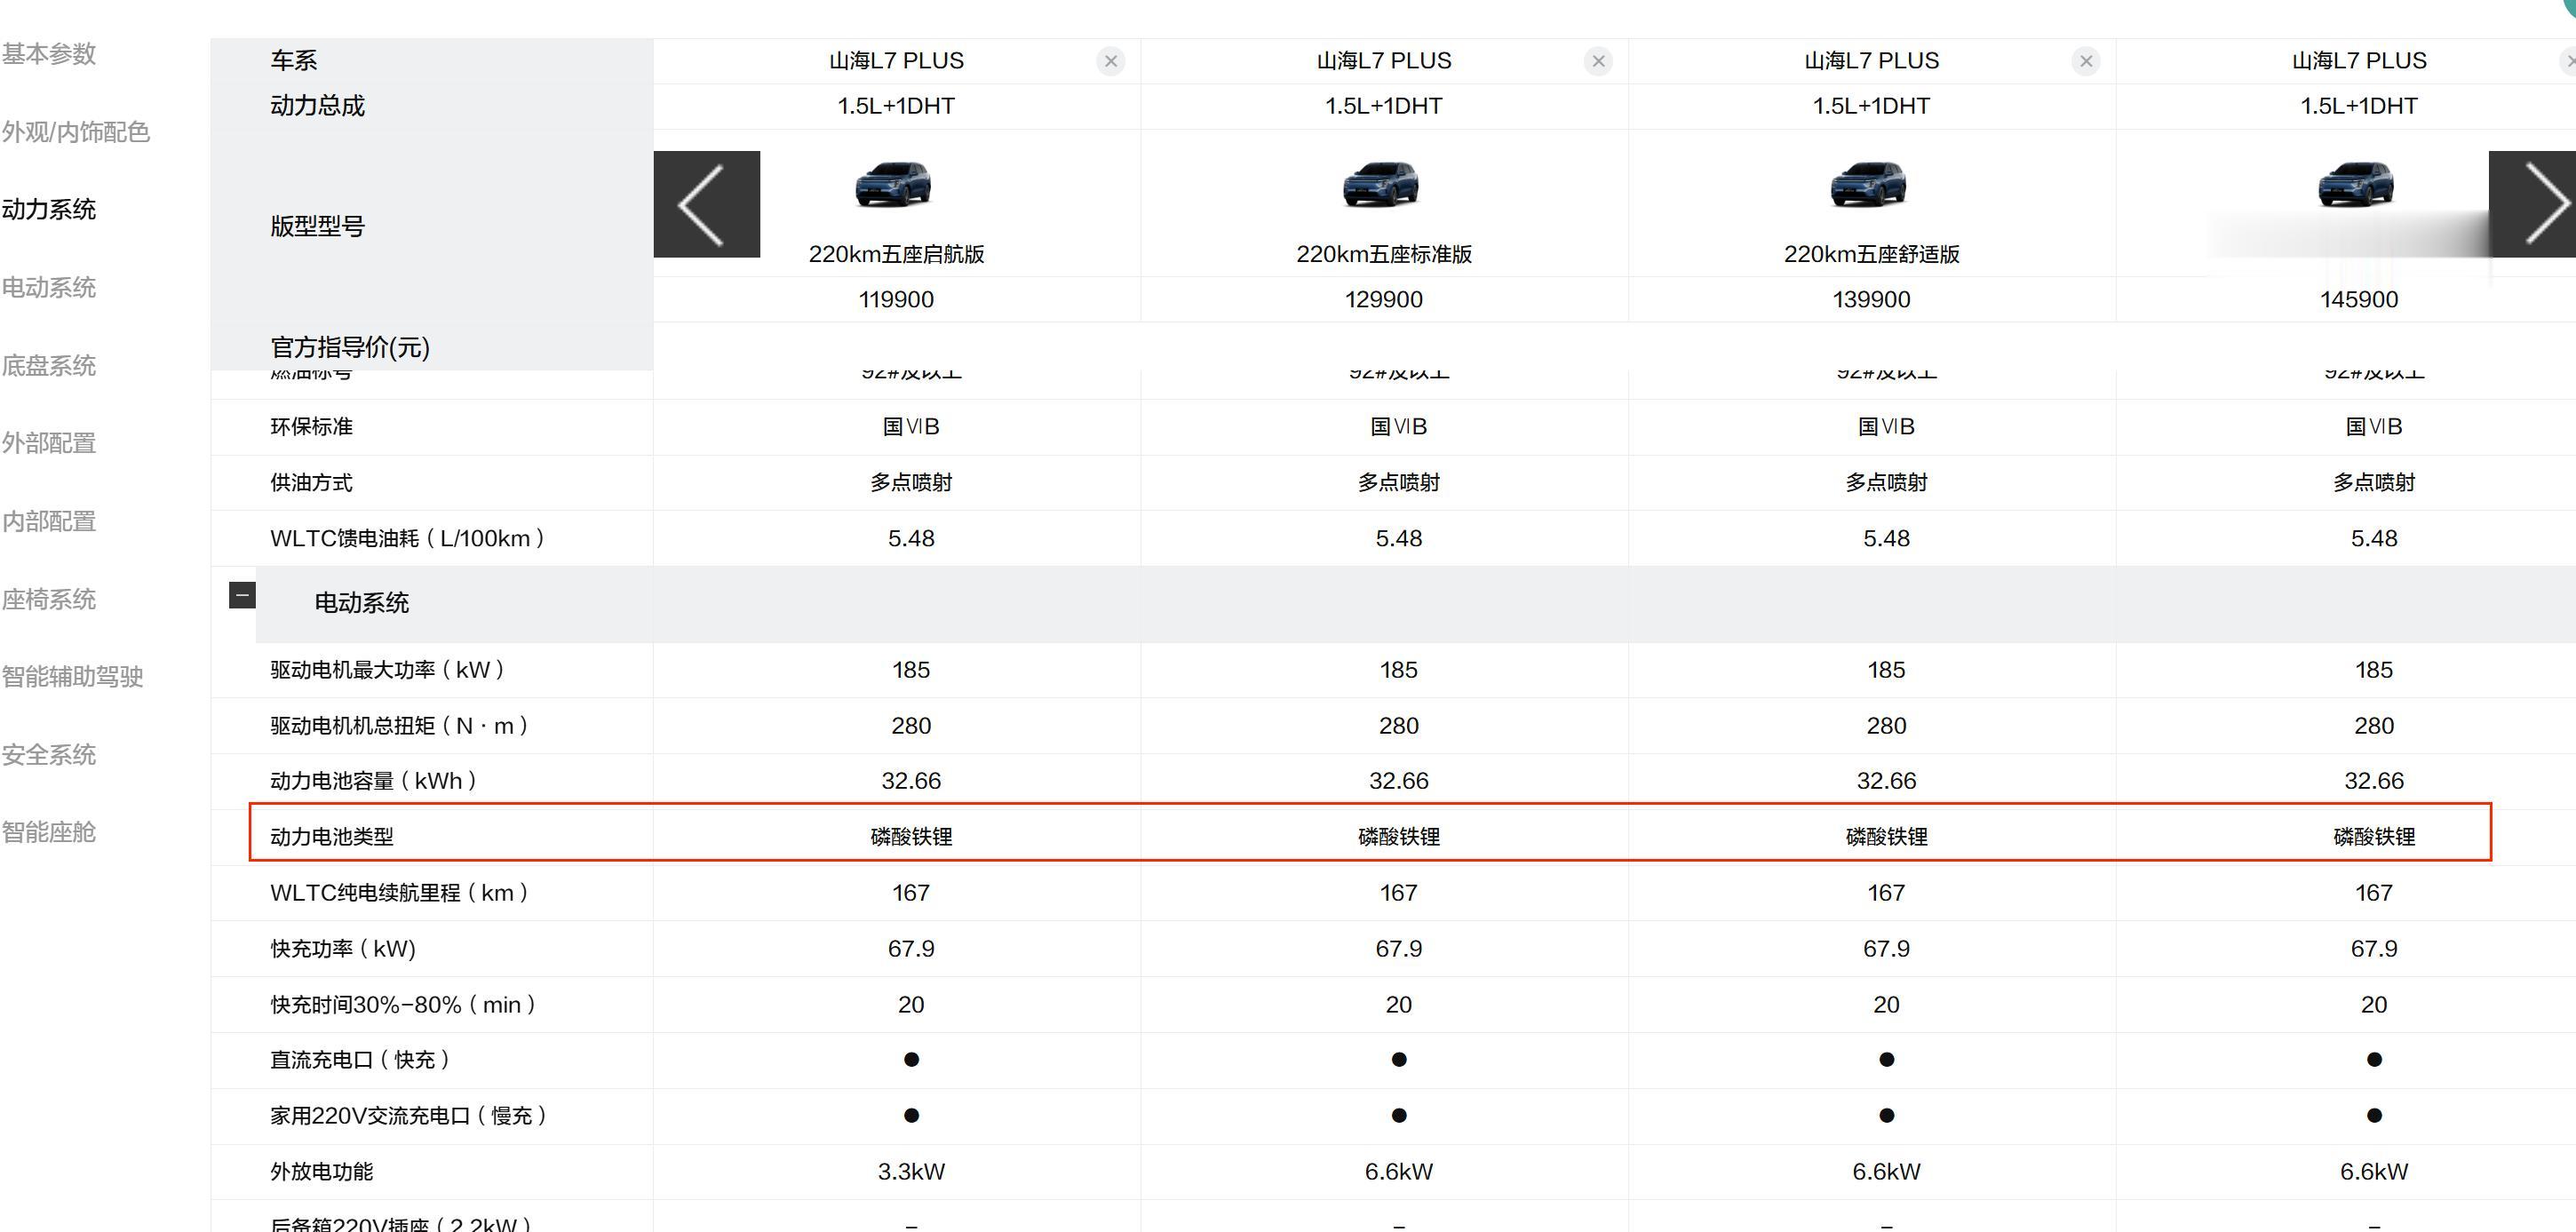Remove the 220km五座启航版 column with its X

[x=1110, y=61]
